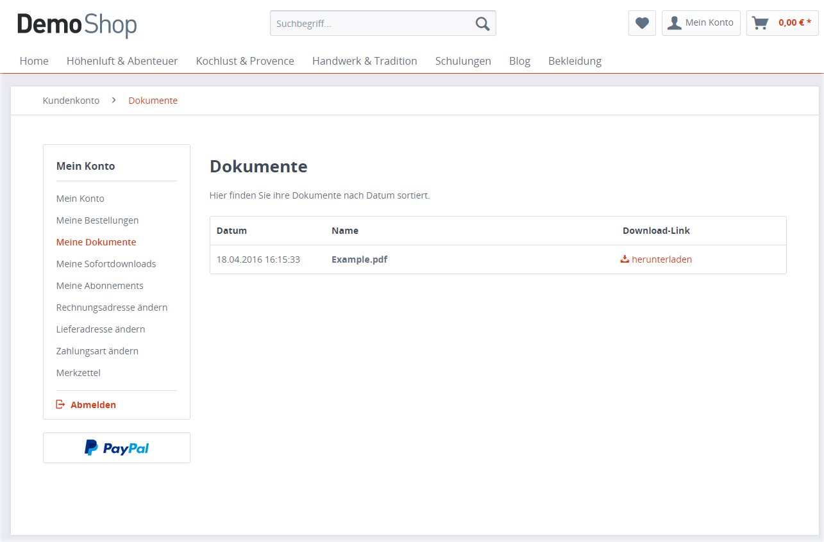This screenshot has width=824, height=542.
Task: Open the Mein Konto header button
Action: click(701, 23)
